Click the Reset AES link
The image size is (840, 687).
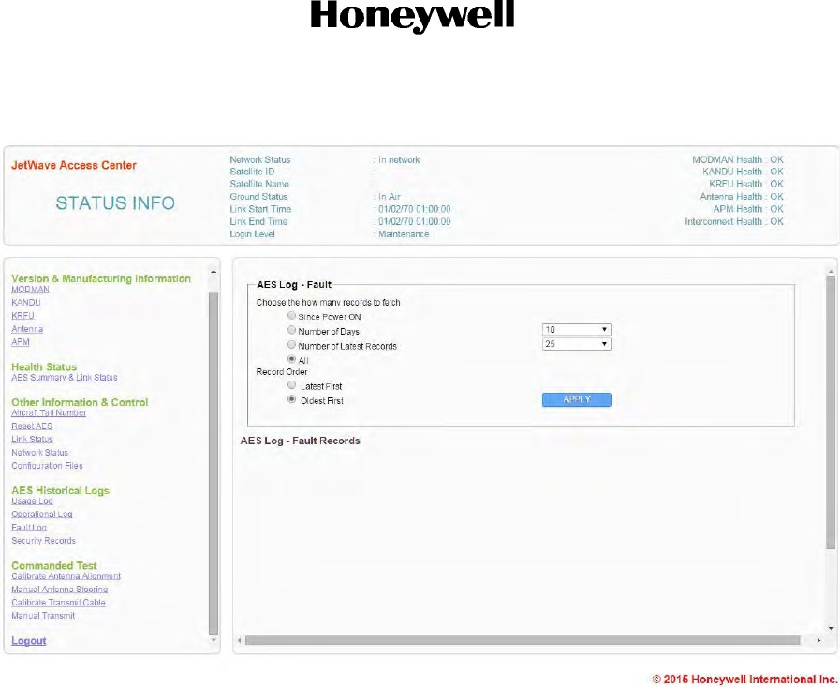point(32,426)
